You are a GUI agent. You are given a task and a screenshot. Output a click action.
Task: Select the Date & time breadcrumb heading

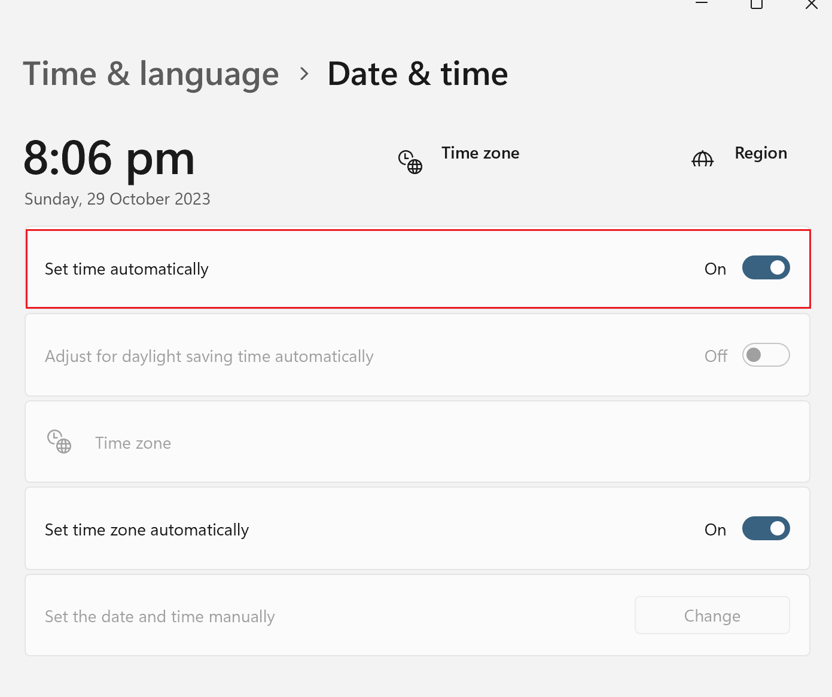417,74
